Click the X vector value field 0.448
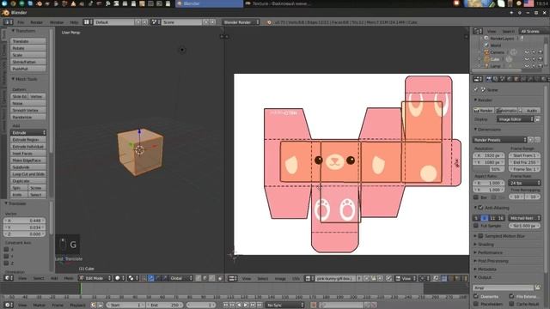550x309 pixels. tap(25, 221)
